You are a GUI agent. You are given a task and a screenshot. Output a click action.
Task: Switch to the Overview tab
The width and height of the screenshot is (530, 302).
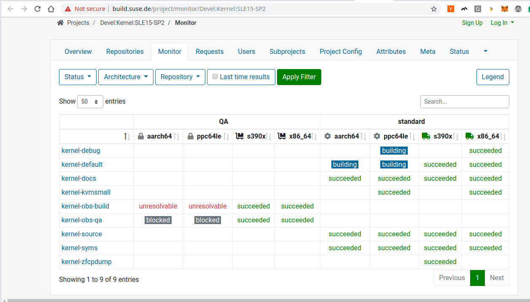coord(78,51)
